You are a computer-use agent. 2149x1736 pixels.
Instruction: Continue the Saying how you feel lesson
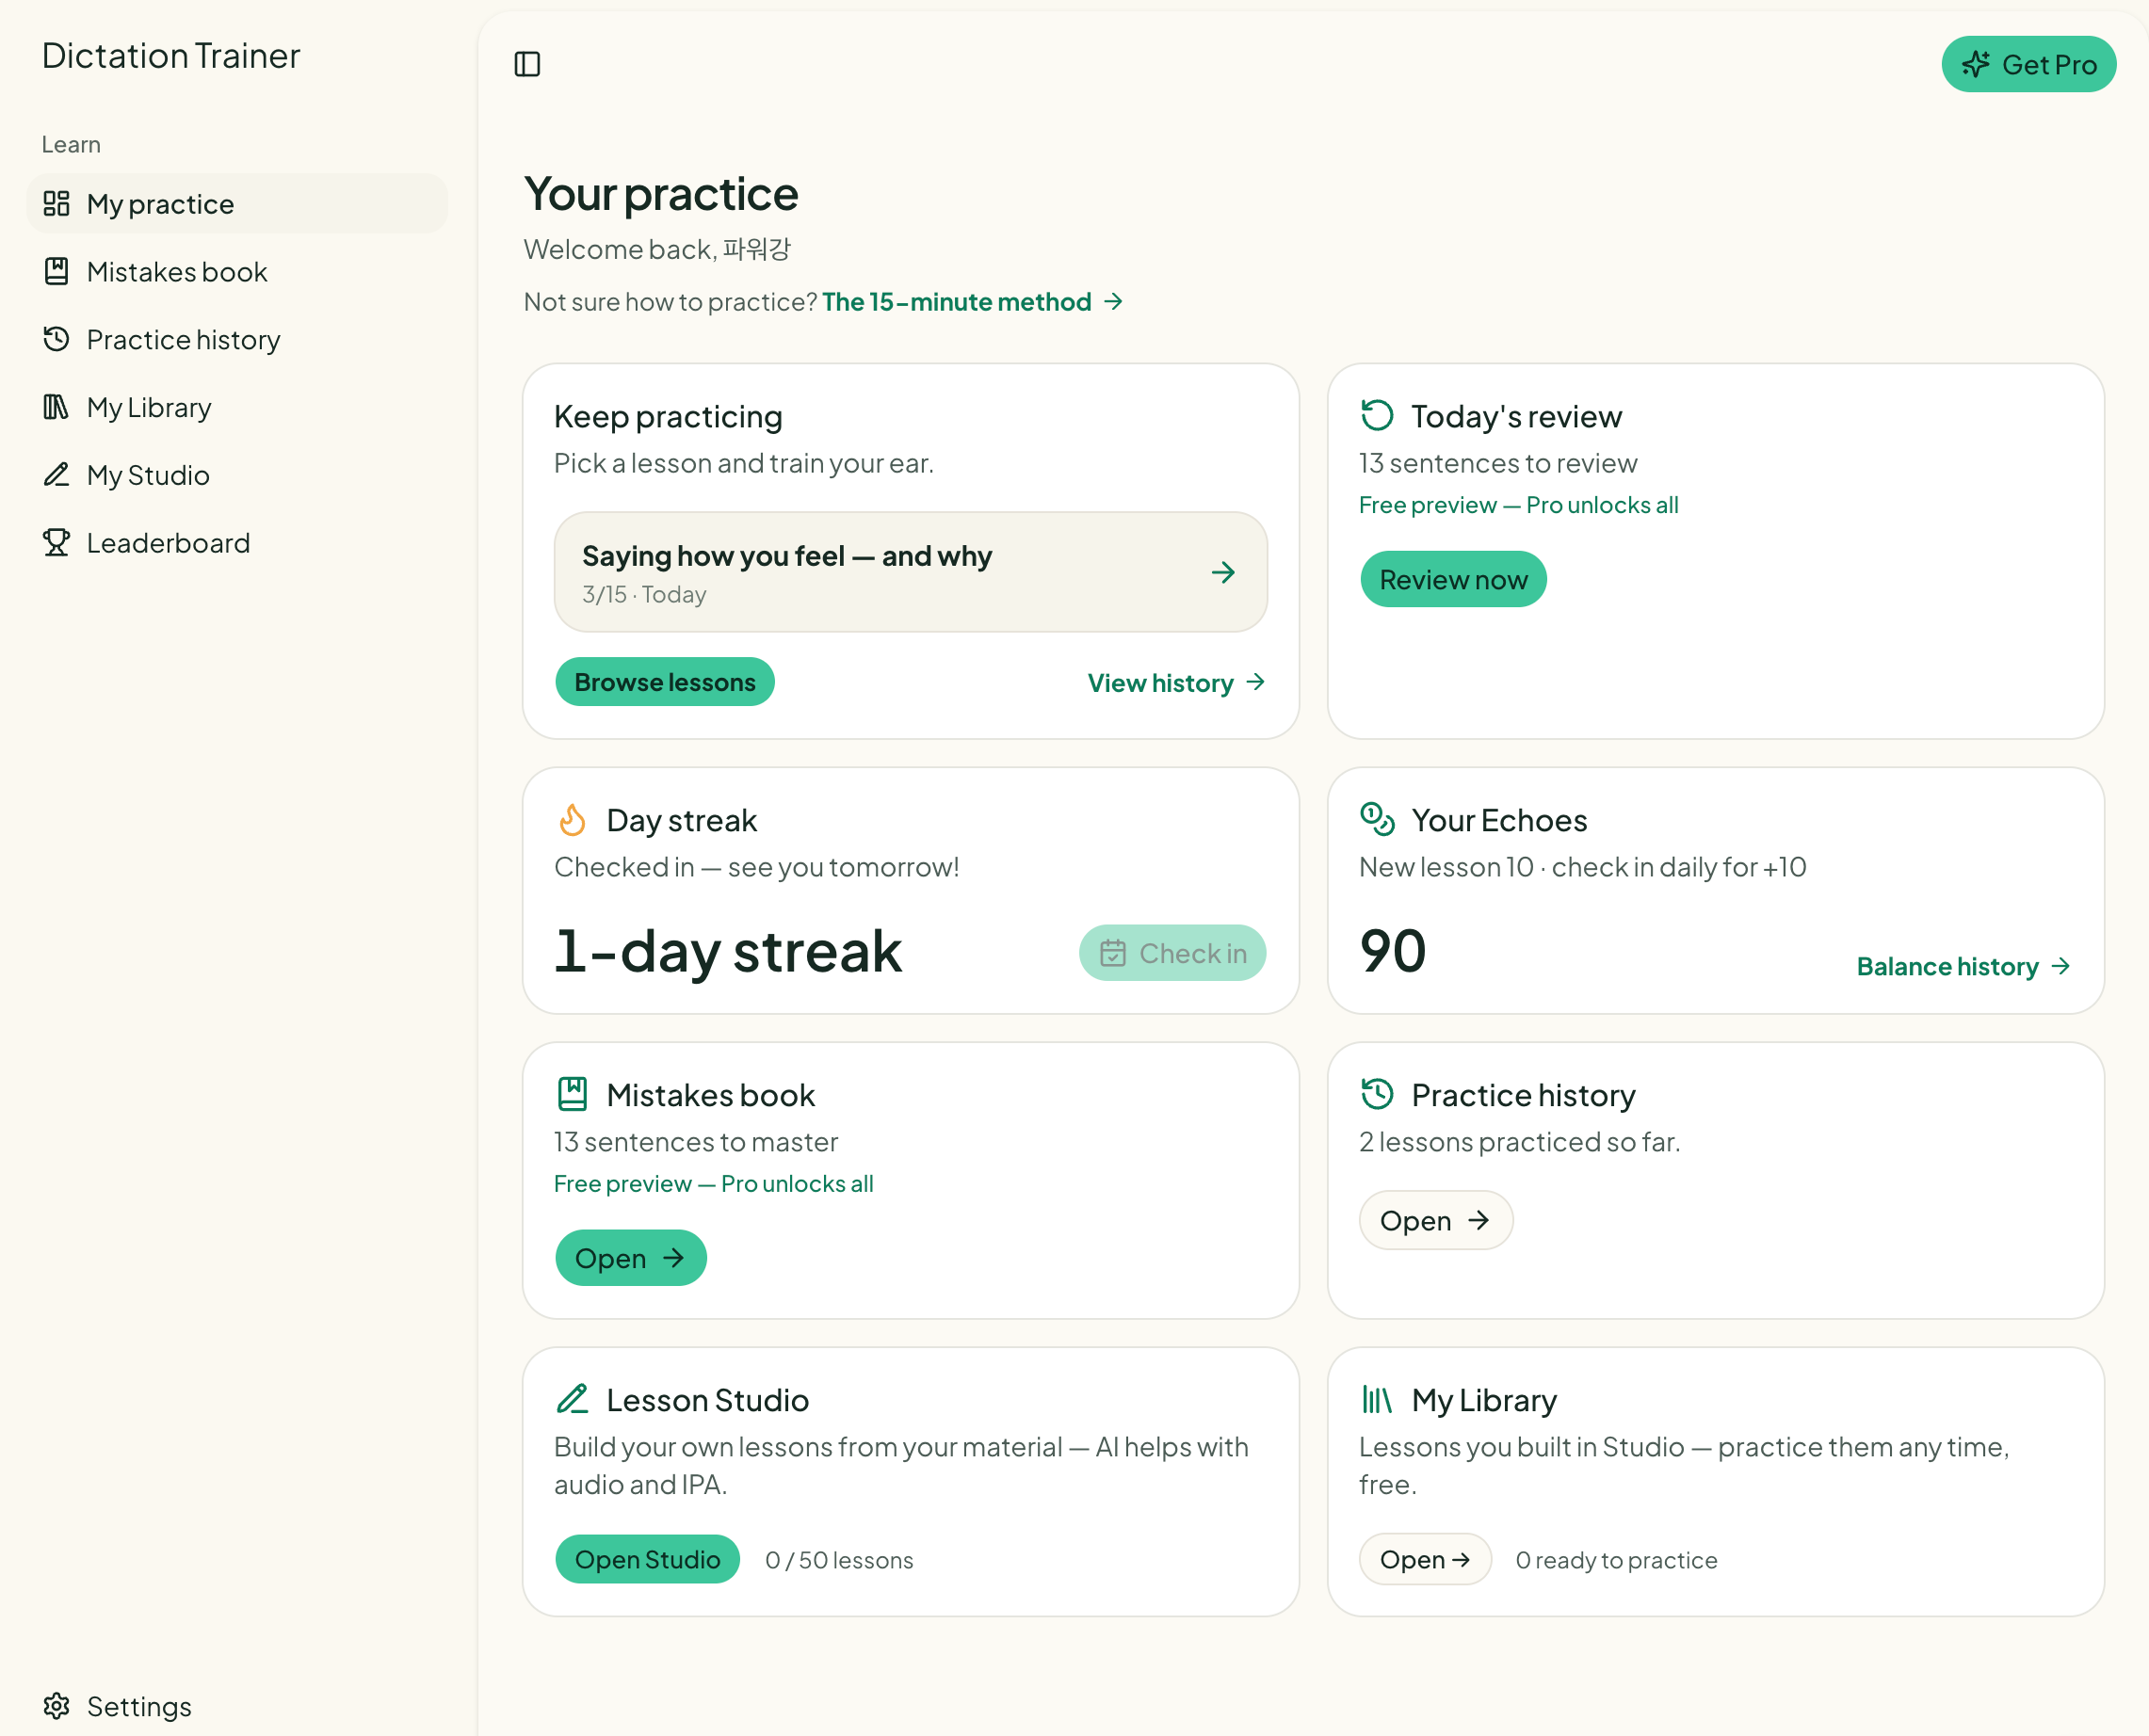tap(911, 572)
